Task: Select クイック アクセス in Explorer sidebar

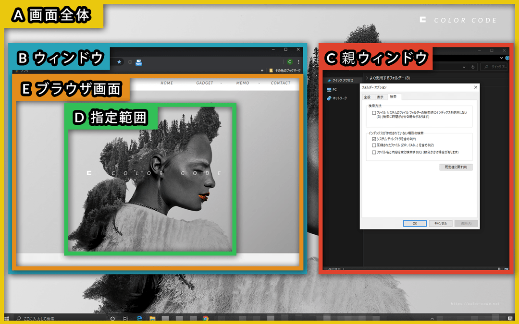Action: 341,80
